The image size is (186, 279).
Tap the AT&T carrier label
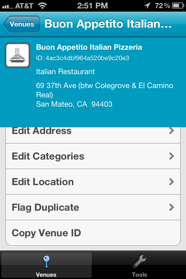(x=24, y=6)
